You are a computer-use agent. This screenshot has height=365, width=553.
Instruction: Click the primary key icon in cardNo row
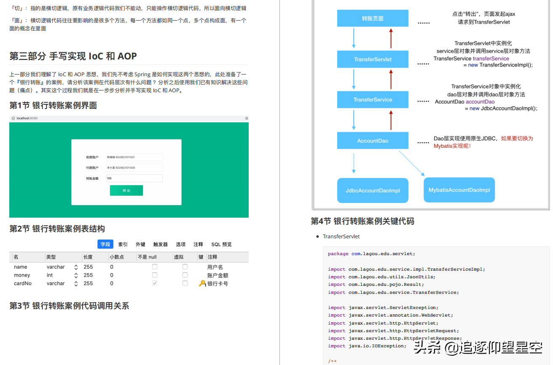[202, 284]
